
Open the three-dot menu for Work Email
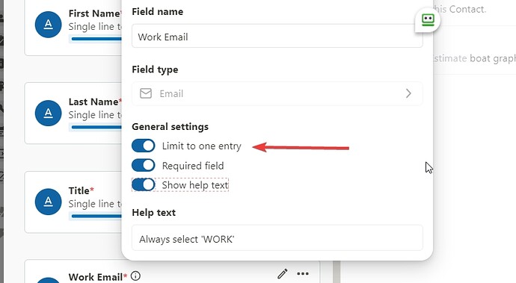[x=303, y=274]
